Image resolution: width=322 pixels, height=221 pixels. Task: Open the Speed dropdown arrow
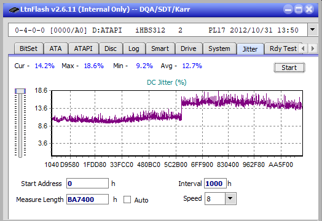click(x=230, y=199)
